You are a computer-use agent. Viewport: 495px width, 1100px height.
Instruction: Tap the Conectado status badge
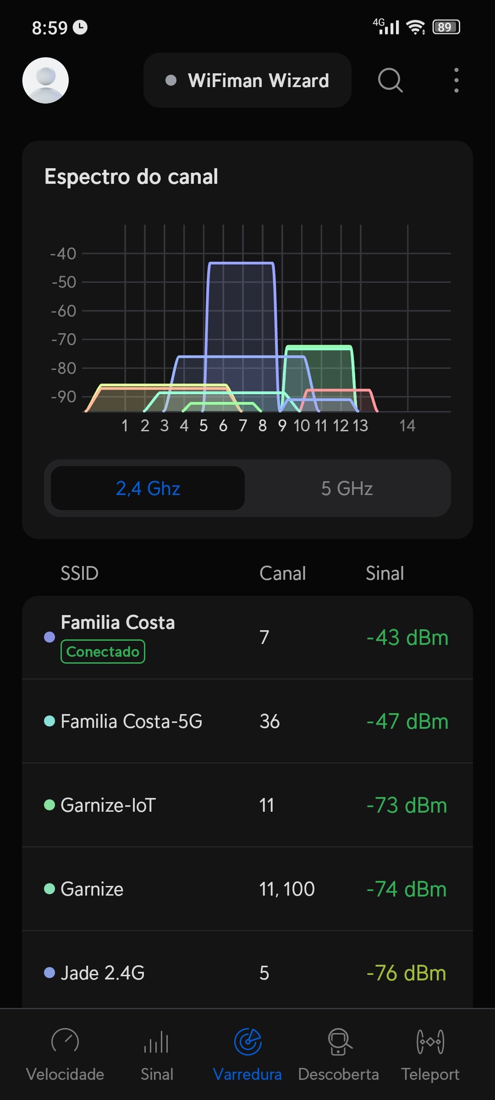pyautogui.click(x=103, y=651)
